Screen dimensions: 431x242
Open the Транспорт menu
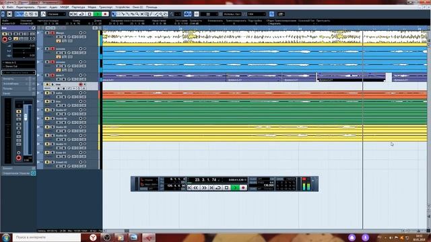(106, 7)
